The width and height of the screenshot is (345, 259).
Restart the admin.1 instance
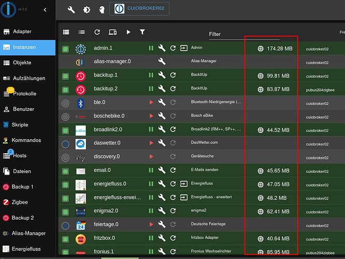click(x=173, y=48)
